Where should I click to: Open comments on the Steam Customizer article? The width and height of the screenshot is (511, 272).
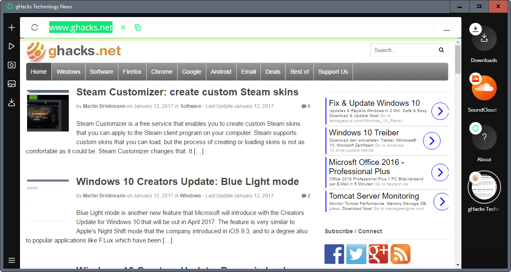tap(306, 106)
